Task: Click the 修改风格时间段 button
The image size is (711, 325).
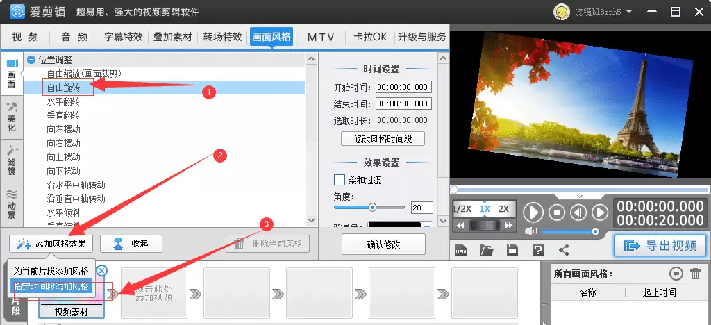Action: [383, 139]
